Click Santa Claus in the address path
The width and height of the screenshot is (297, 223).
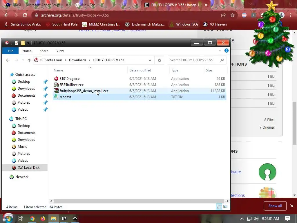53,60
